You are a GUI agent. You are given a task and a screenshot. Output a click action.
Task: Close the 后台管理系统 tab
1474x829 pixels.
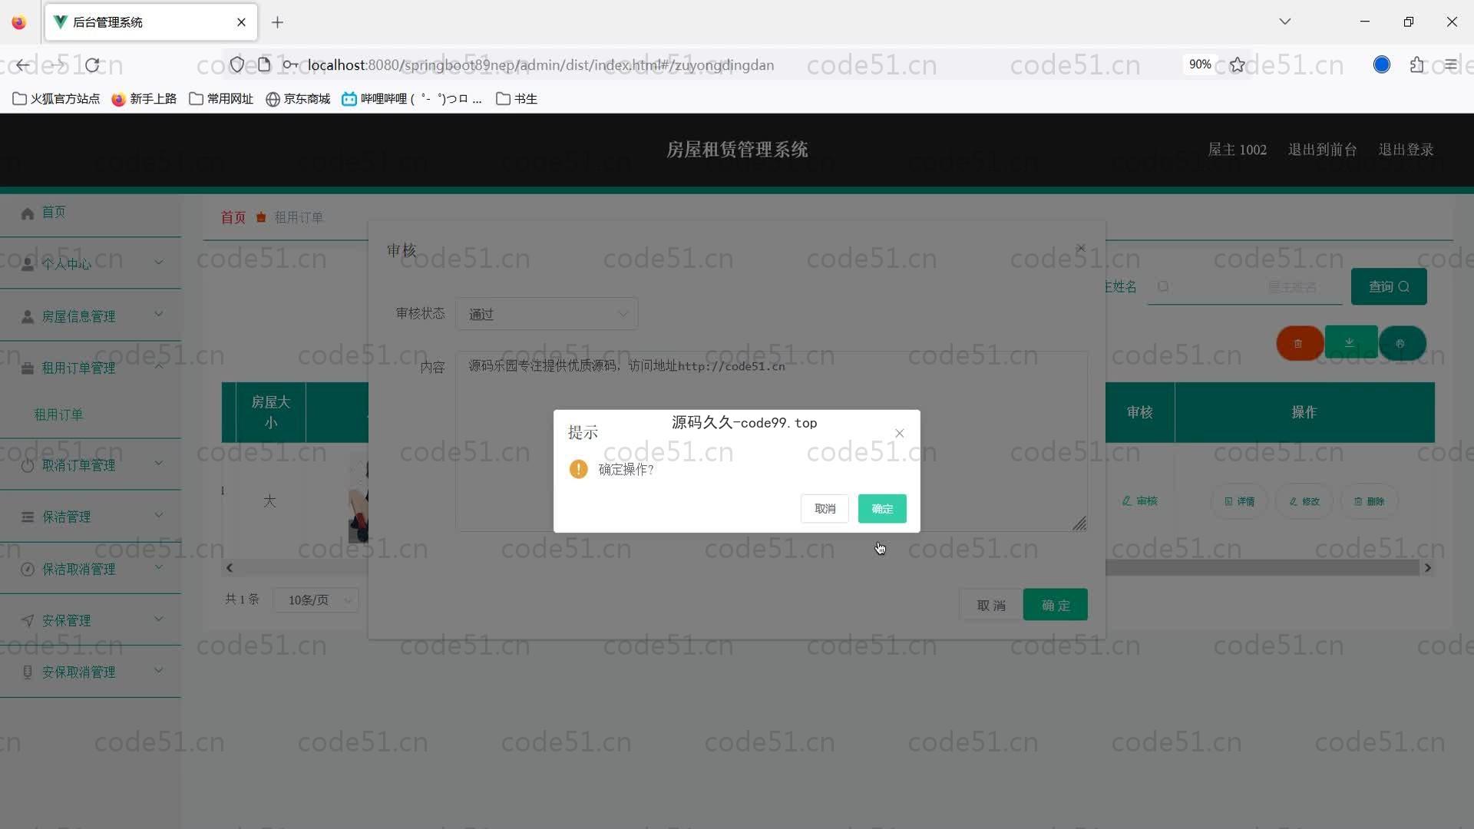point(241,22)
